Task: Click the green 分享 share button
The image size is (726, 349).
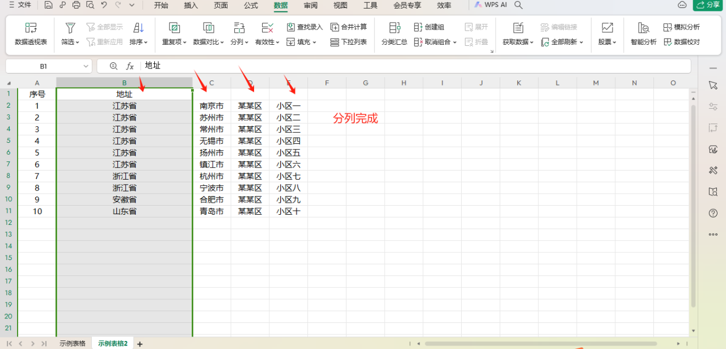Action: pyautogui.click(x=708, y=5)
